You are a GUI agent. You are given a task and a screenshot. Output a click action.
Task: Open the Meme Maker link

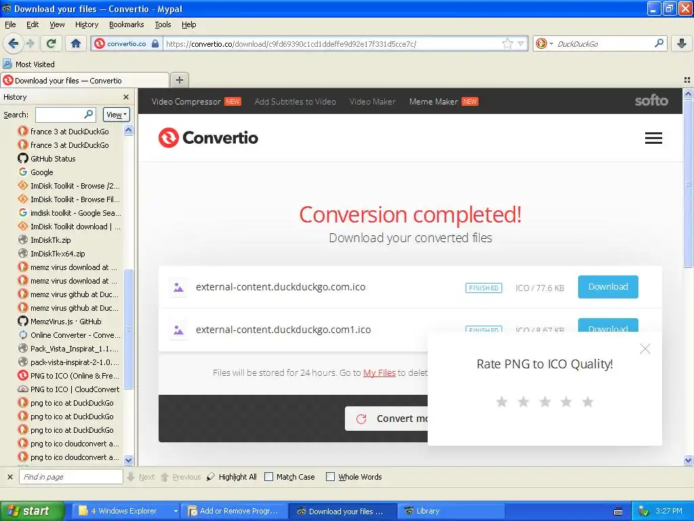433,102
